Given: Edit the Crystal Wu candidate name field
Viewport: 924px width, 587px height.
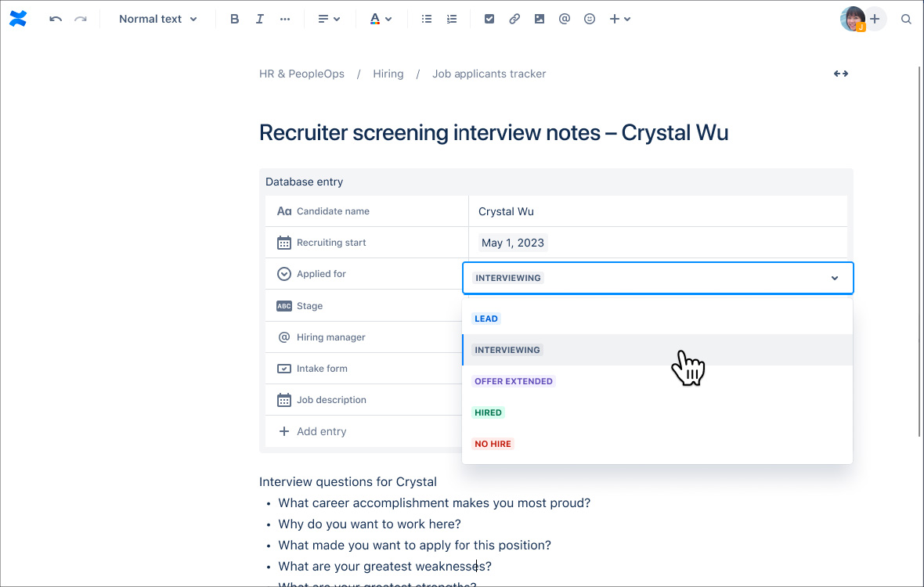Looking at the screenshot, I should [x=507, y=211].
